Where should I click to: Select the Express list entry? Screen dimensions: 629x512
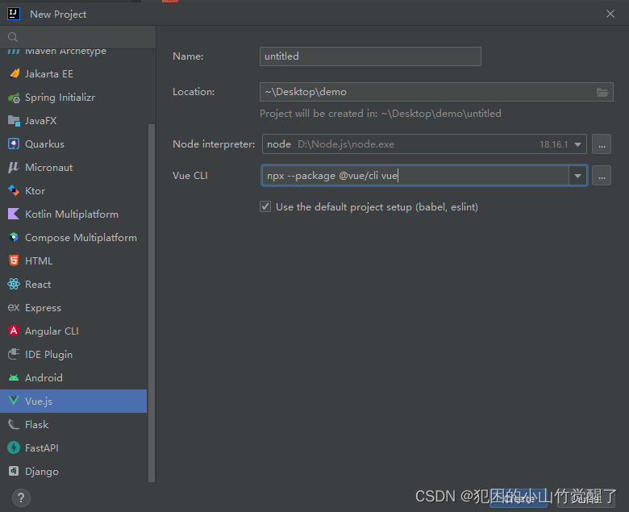point(74,307)
